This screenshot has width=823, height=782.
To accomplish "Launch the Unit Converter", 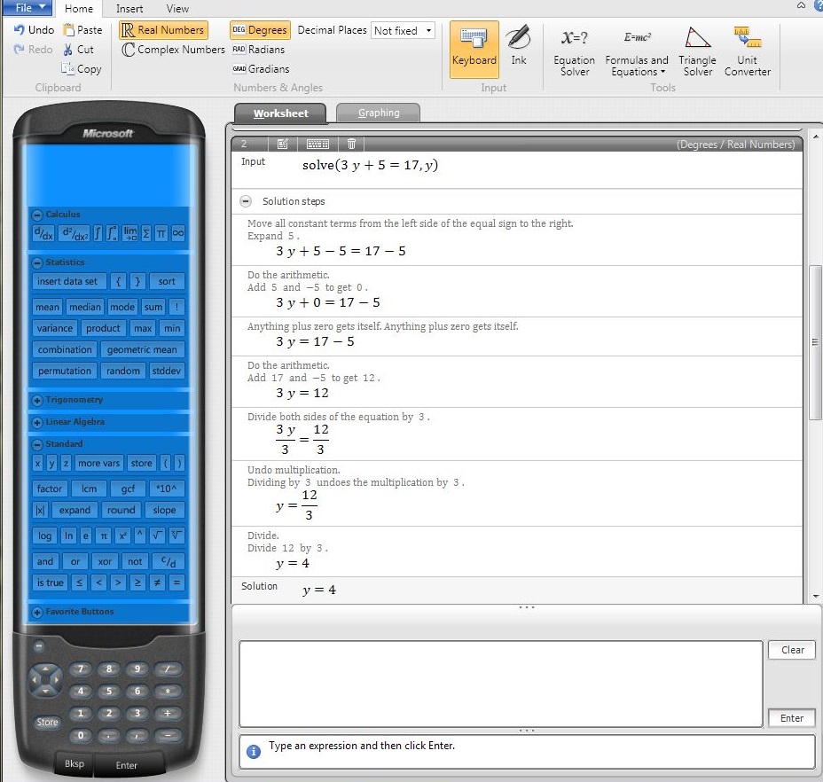I will tap(748, 51).
